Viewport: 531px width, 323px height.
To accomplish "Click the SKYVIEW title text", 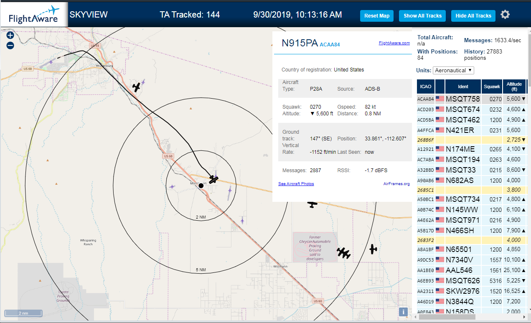I will click(89, 15).
